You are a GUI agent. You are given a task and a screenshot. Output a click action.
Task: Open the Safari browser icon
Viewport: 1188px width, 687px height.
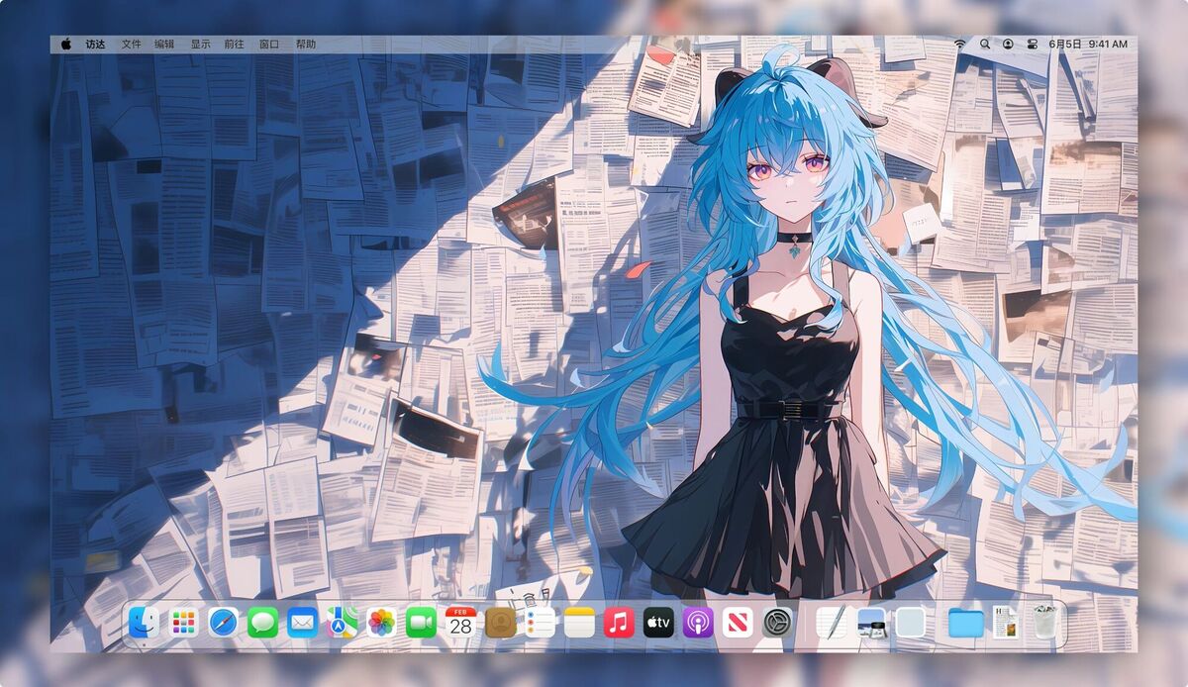click(x=224, y=623)
